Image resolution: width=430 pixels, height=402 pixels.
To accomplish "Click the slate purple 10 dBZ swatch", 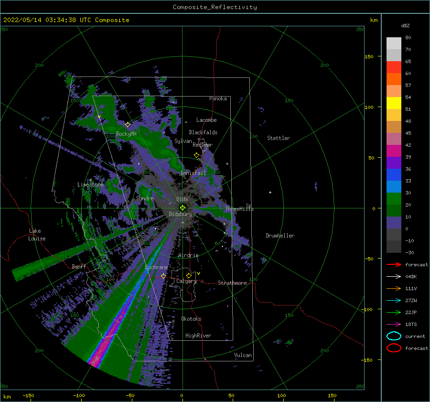I will tap(394, 222).
